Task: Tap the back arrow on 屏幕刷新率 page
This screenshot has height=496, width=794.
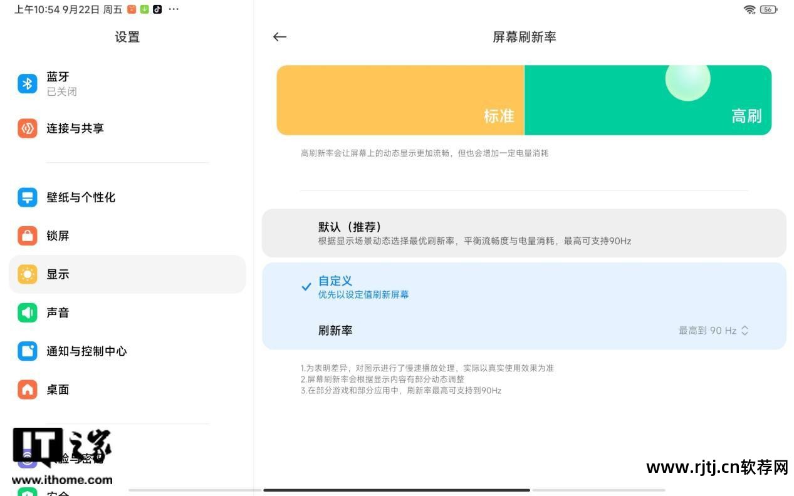Action: pos(279,37)
